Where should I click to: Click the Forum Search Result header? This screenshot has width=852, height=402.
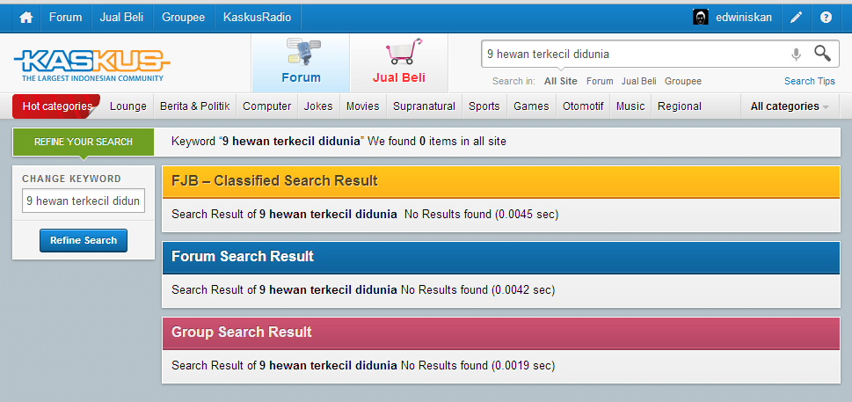pos(500,256)
